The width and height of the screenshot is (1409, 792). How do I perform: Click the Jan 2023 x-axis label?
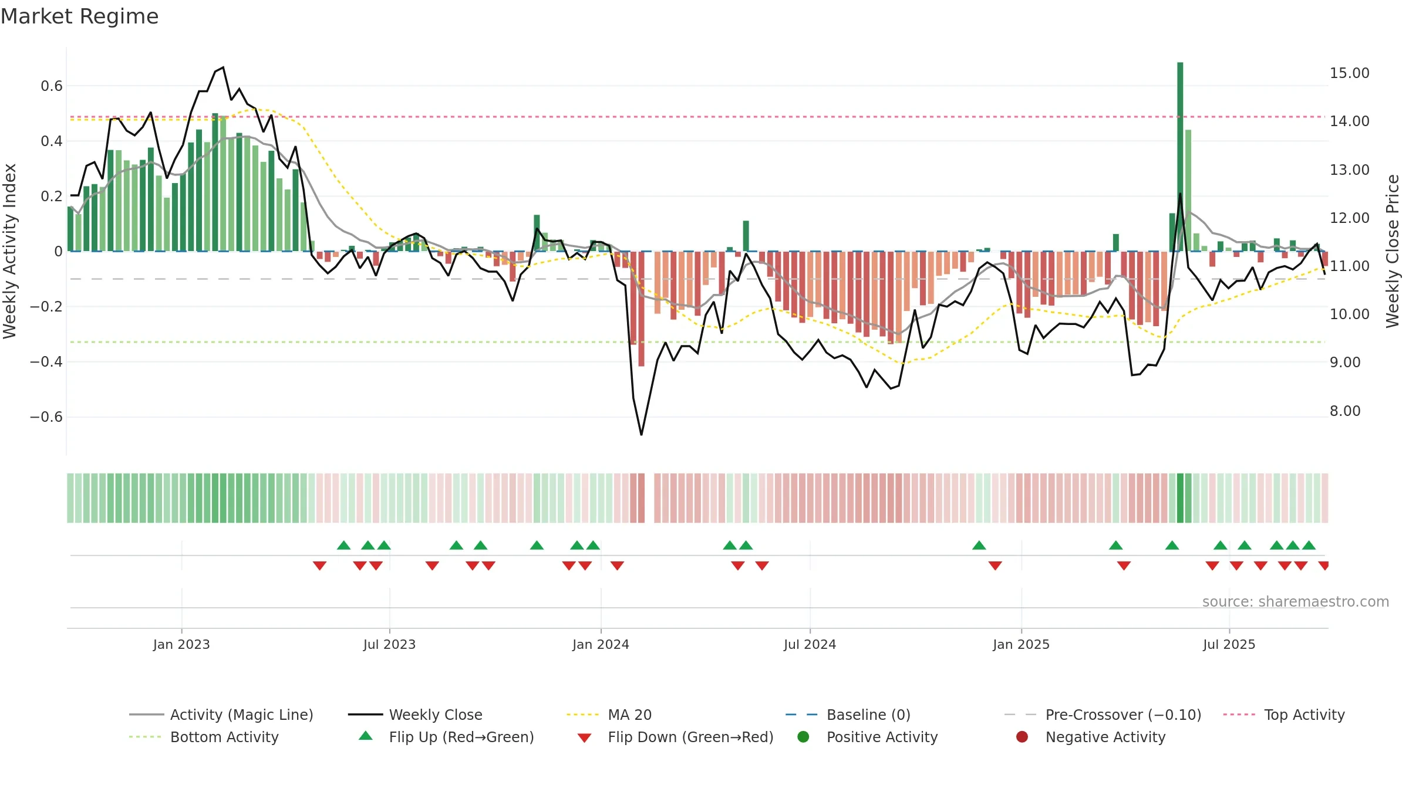tap(181, 645)
